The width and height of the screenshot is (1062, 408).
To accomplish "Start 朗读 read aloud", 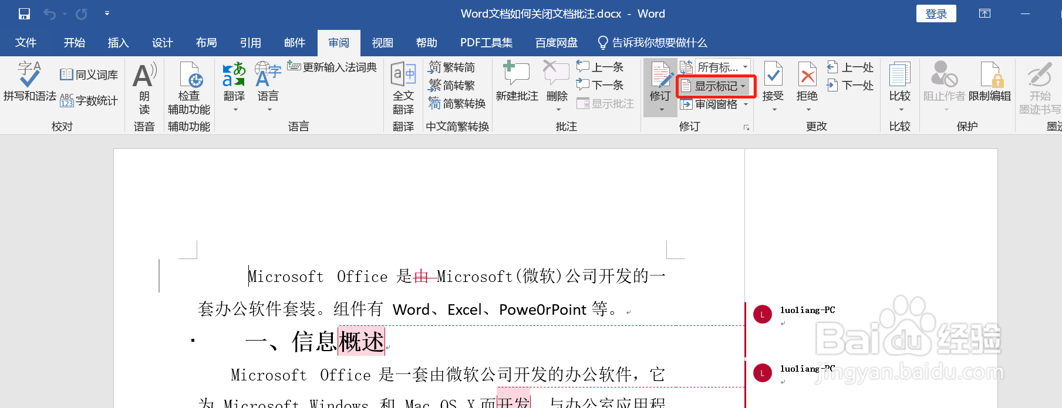I will tap(144, 88).
